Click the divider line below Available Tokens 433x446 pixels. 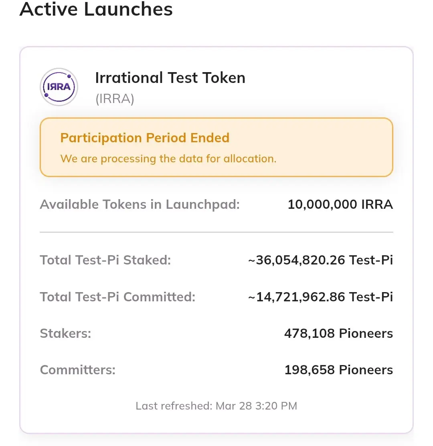pyautogui.click(x=216, y=232)
